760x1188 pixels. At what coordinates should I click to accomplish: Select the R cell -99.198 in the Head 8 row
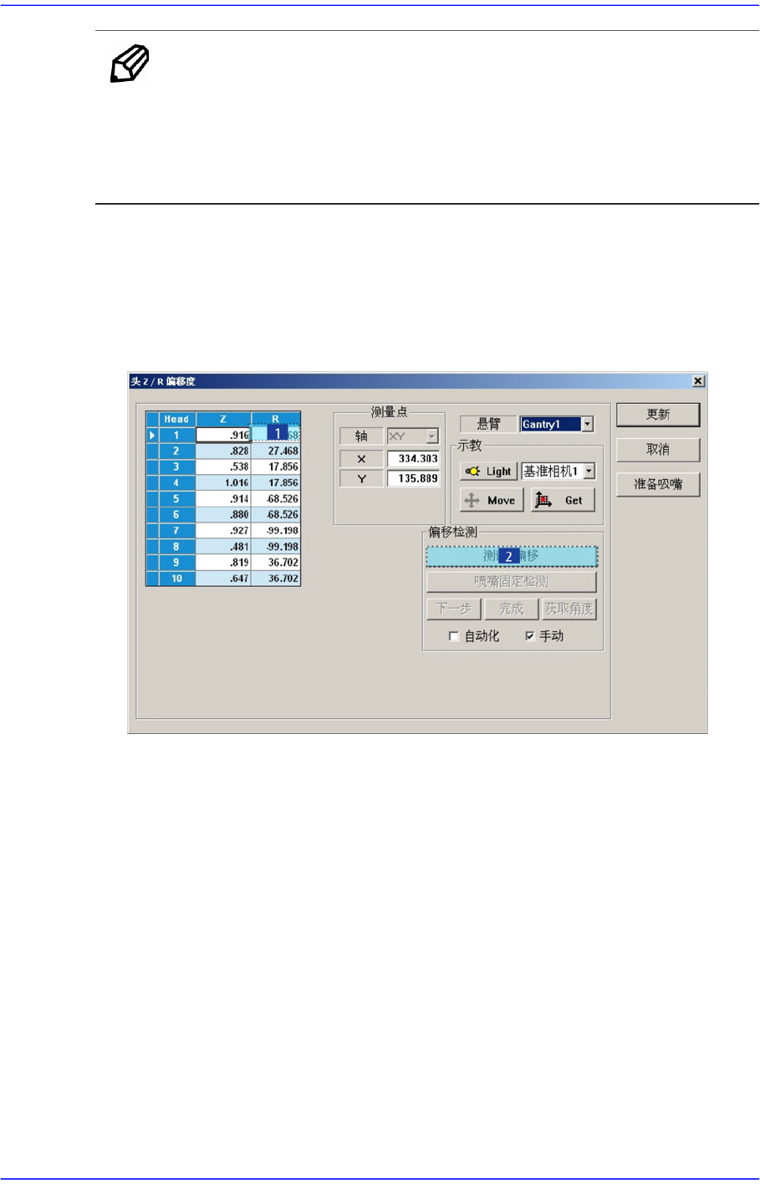[x=276, y=547]
